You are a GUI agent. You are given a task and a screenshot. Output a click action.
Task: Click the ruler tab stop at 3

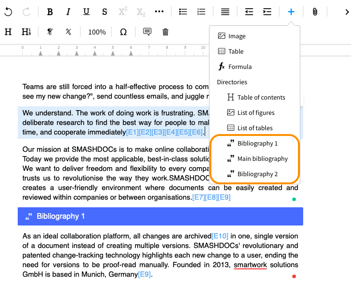(77, 53)
